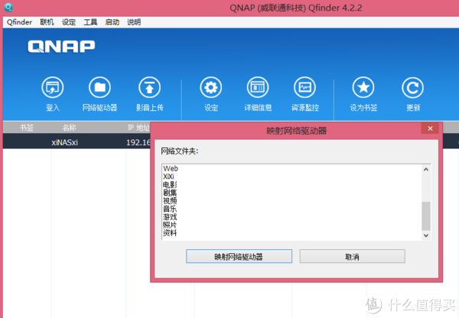The image size is (459, 318).
Task: Select the 视频 folder
Action: click(x=170, y=201)
